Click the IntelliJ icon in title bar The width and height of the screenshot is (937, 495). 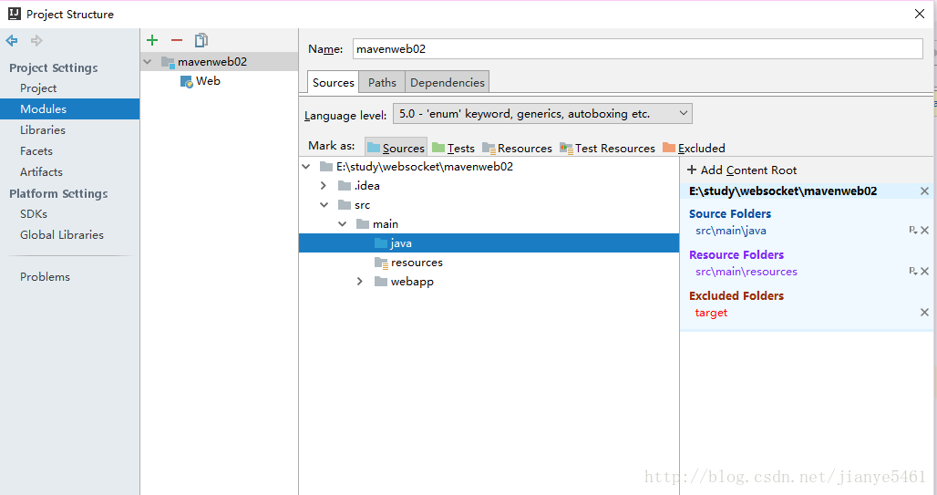tap(15, 14)
